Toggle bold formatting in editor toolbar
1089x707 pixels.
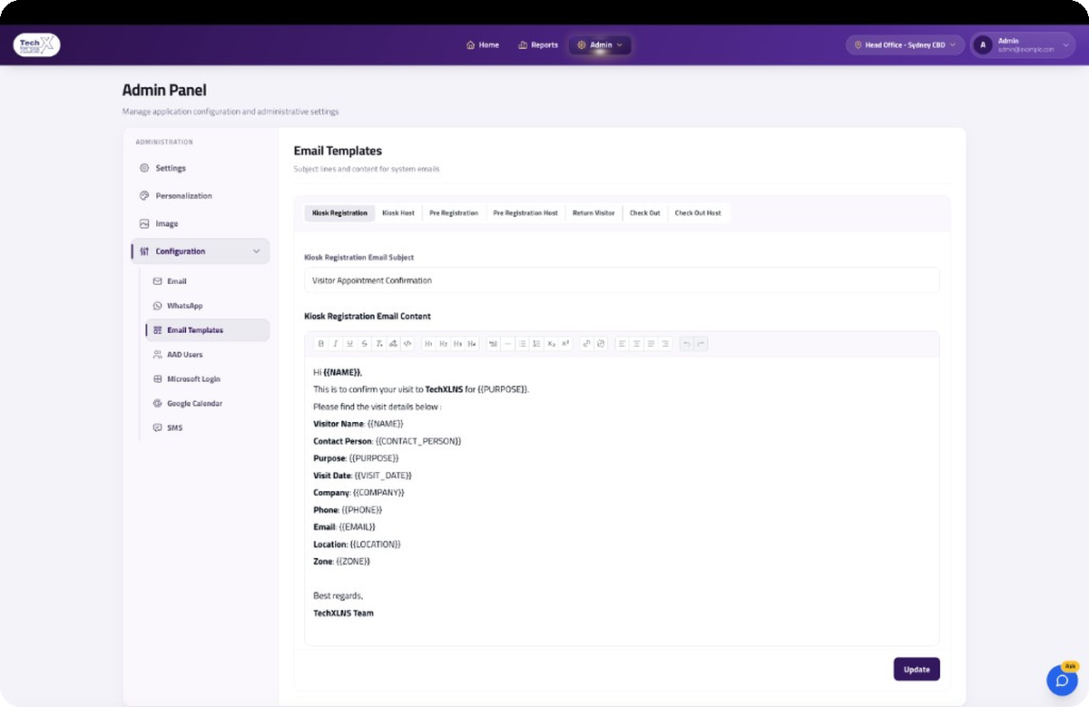320,344
